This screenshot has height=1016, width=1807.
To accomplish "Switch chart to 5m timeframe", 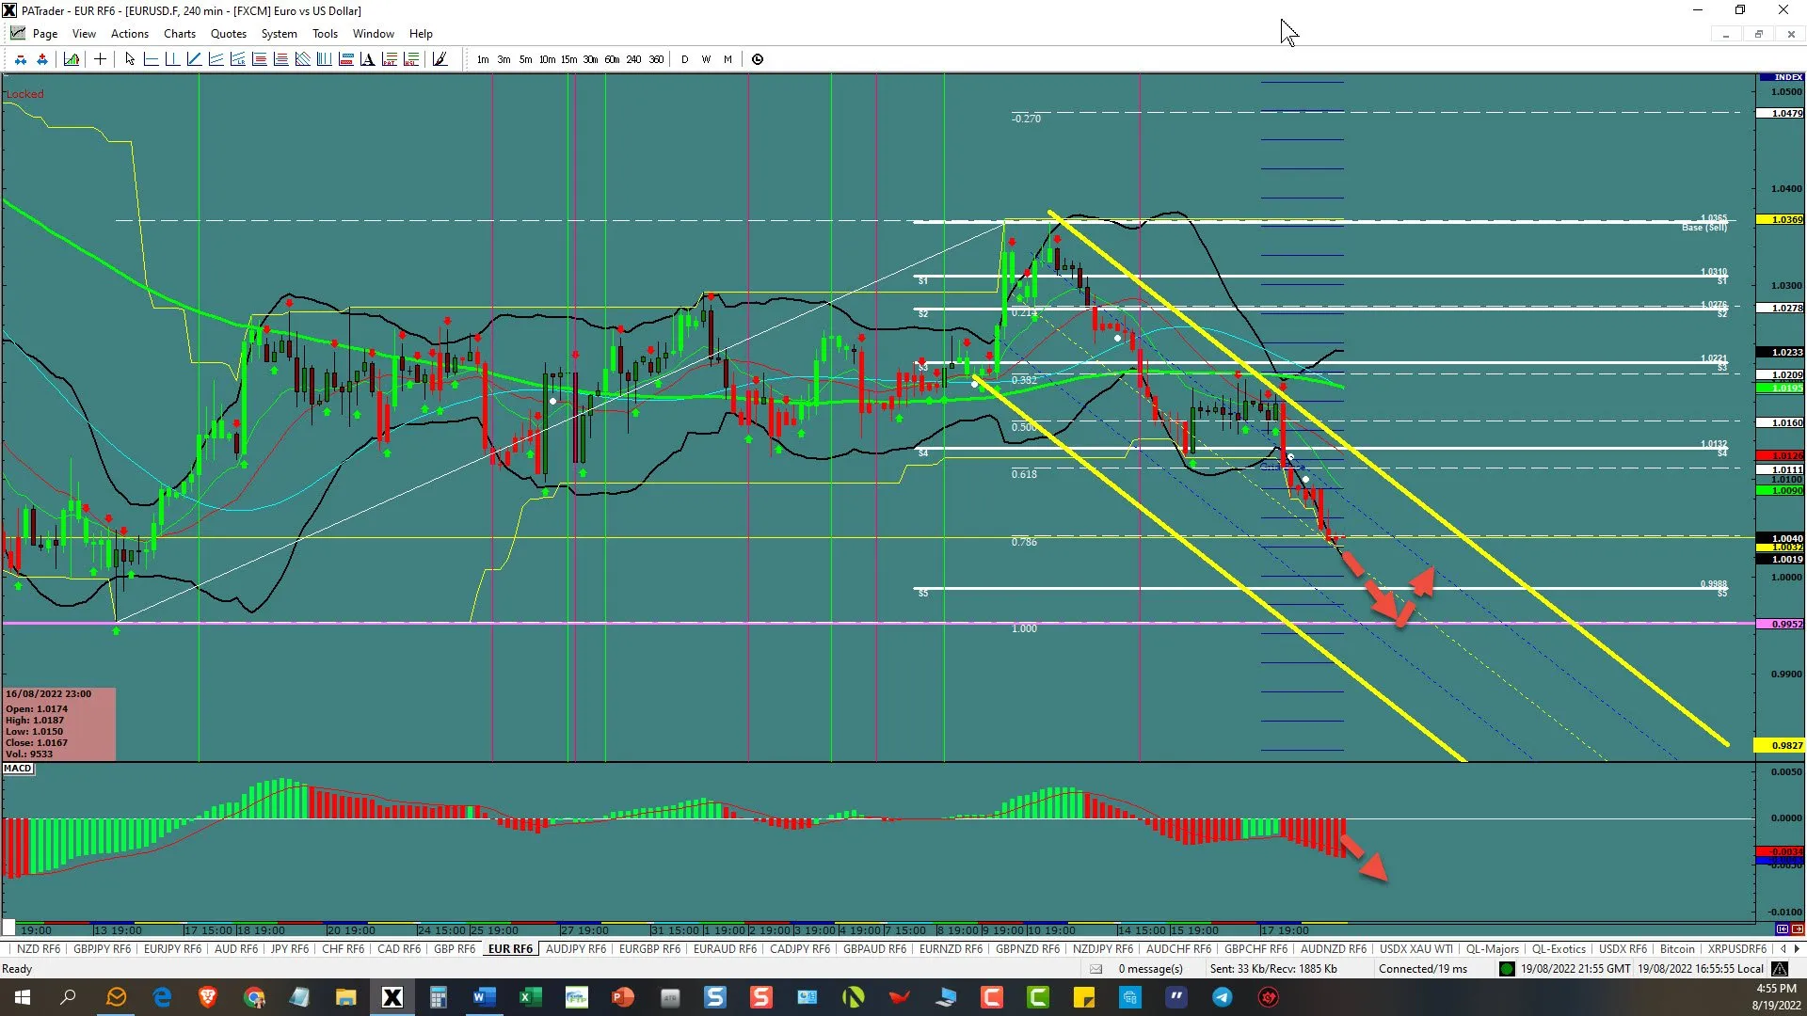I will (x=525, y=59).
